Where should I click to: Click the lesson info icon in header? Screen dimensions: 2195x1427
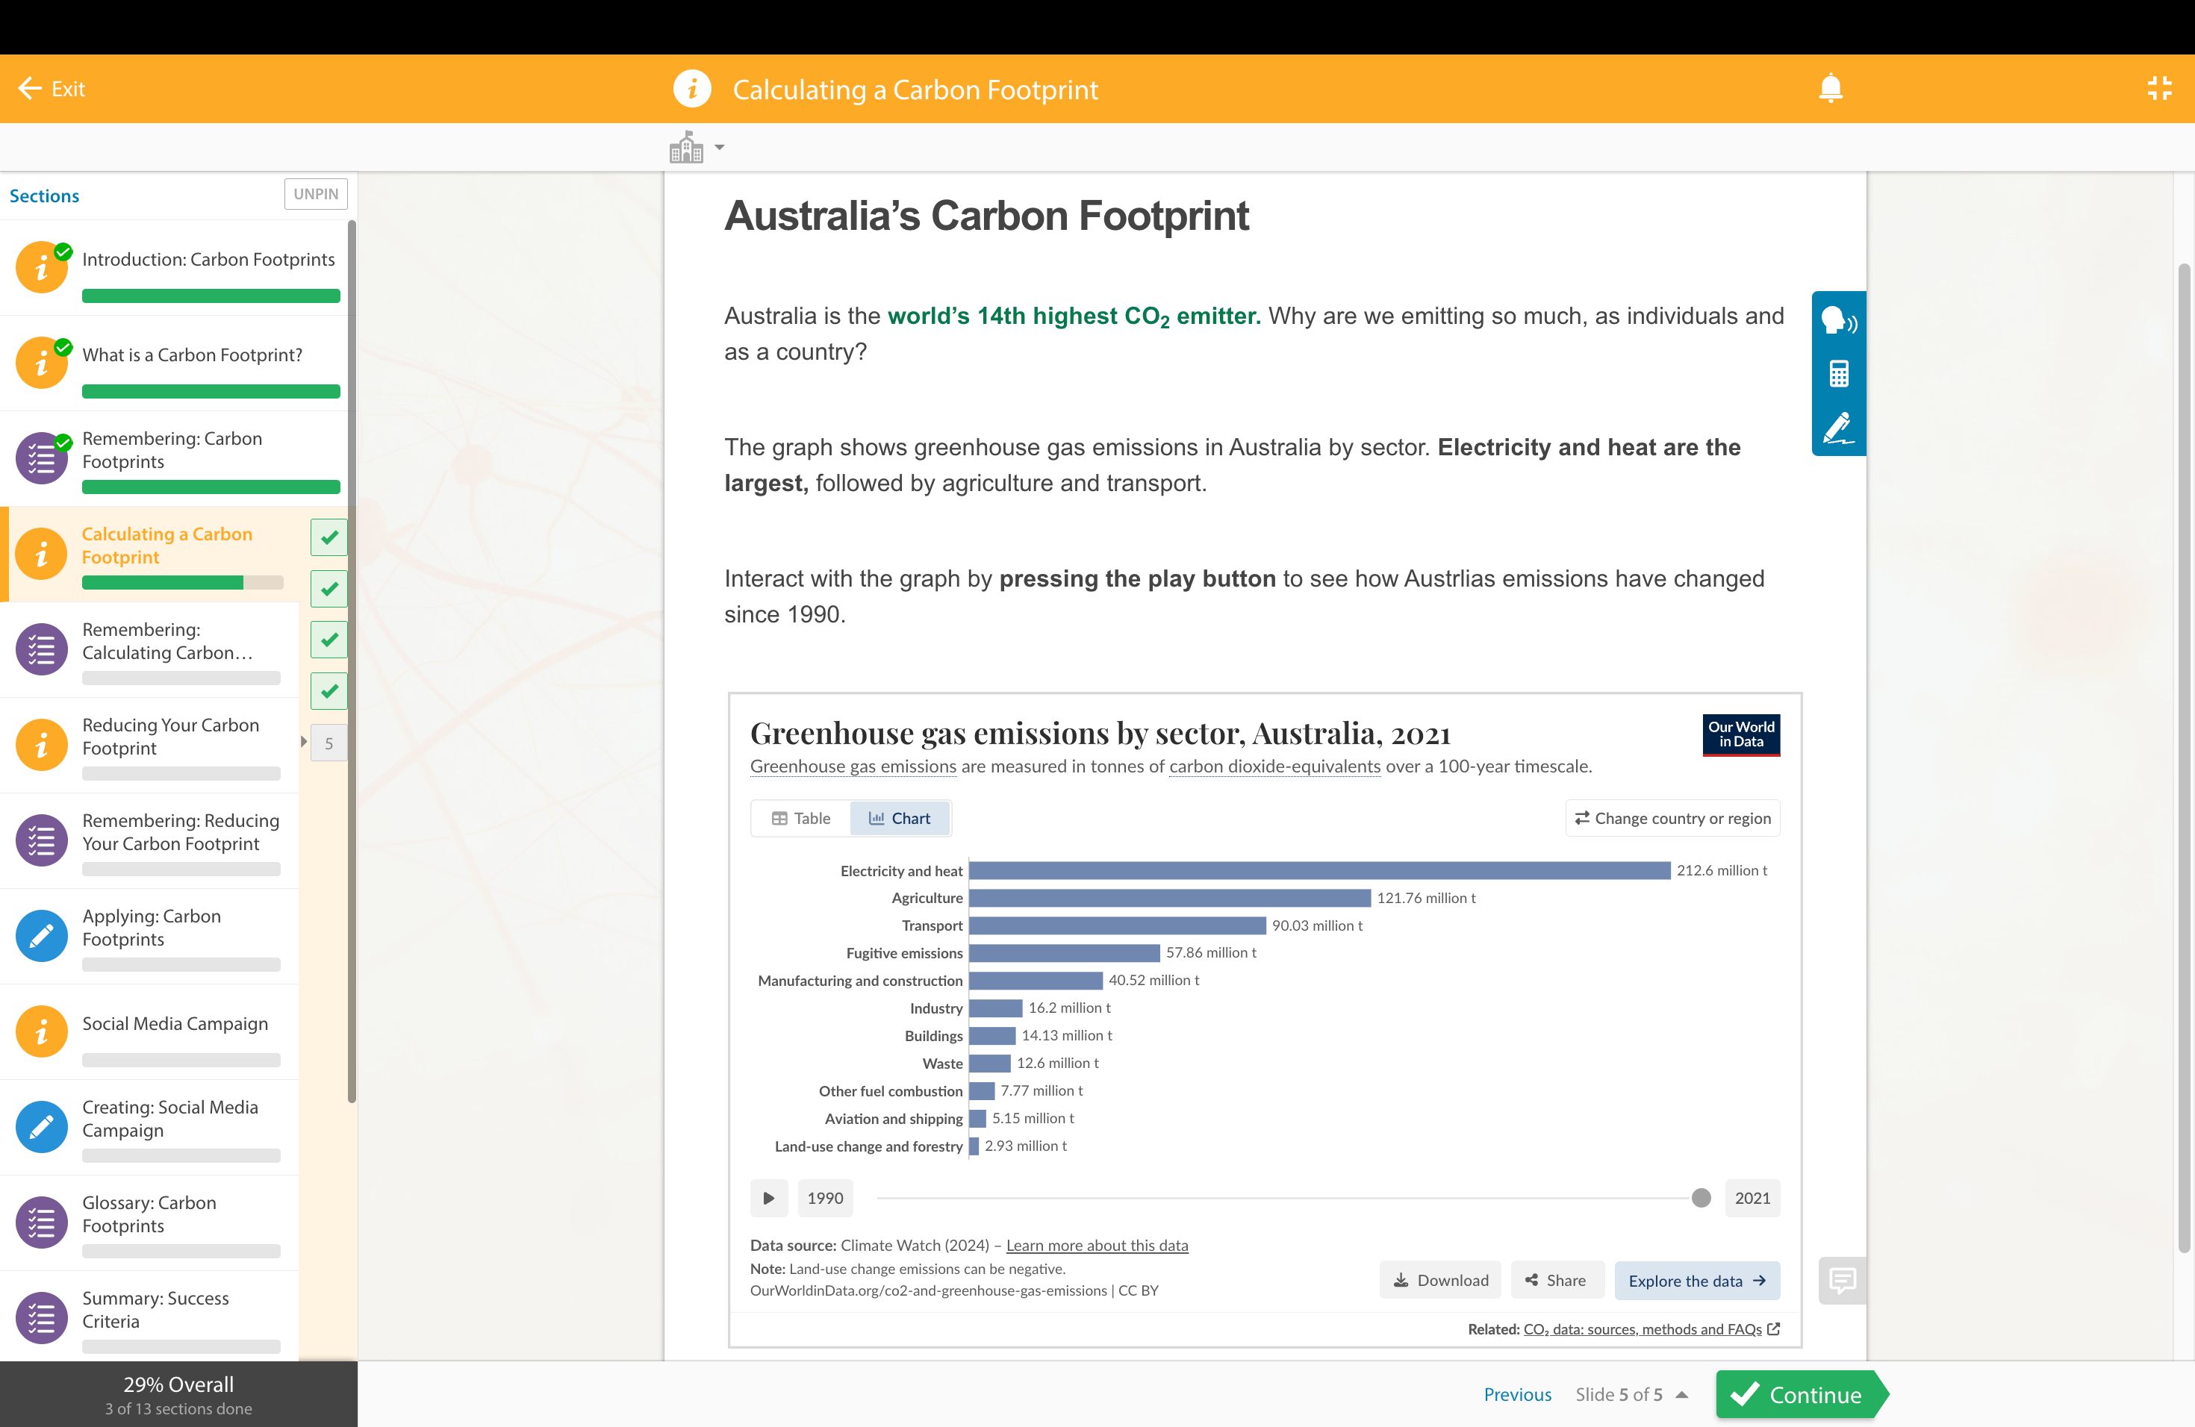coord(691,90)
